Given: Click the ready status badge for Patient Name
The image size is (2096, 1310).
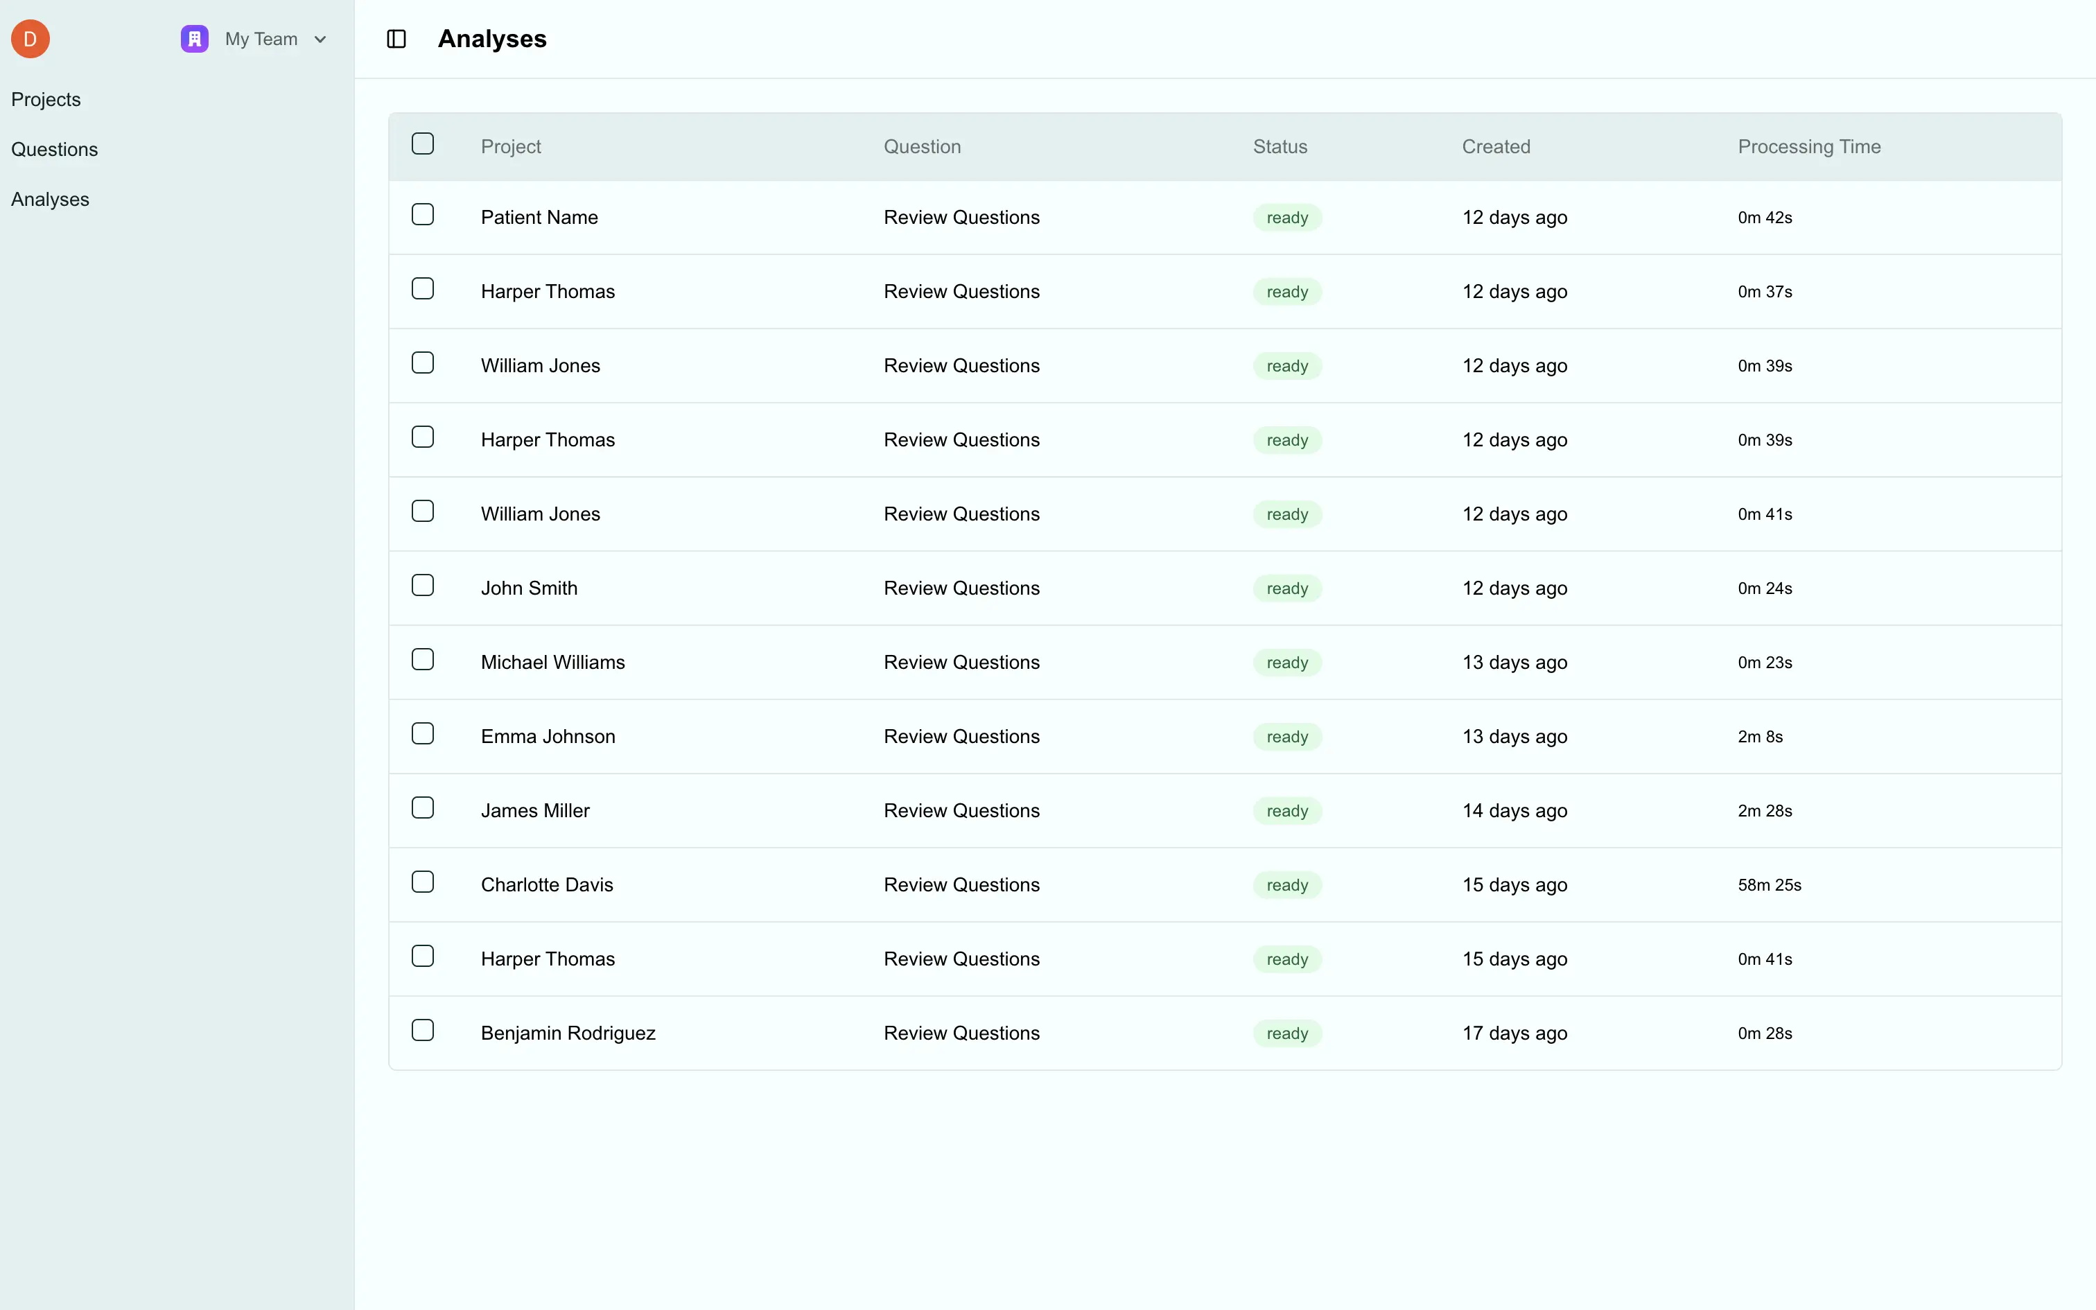Looking at the screenshot, I should (x=1287, y=218).
